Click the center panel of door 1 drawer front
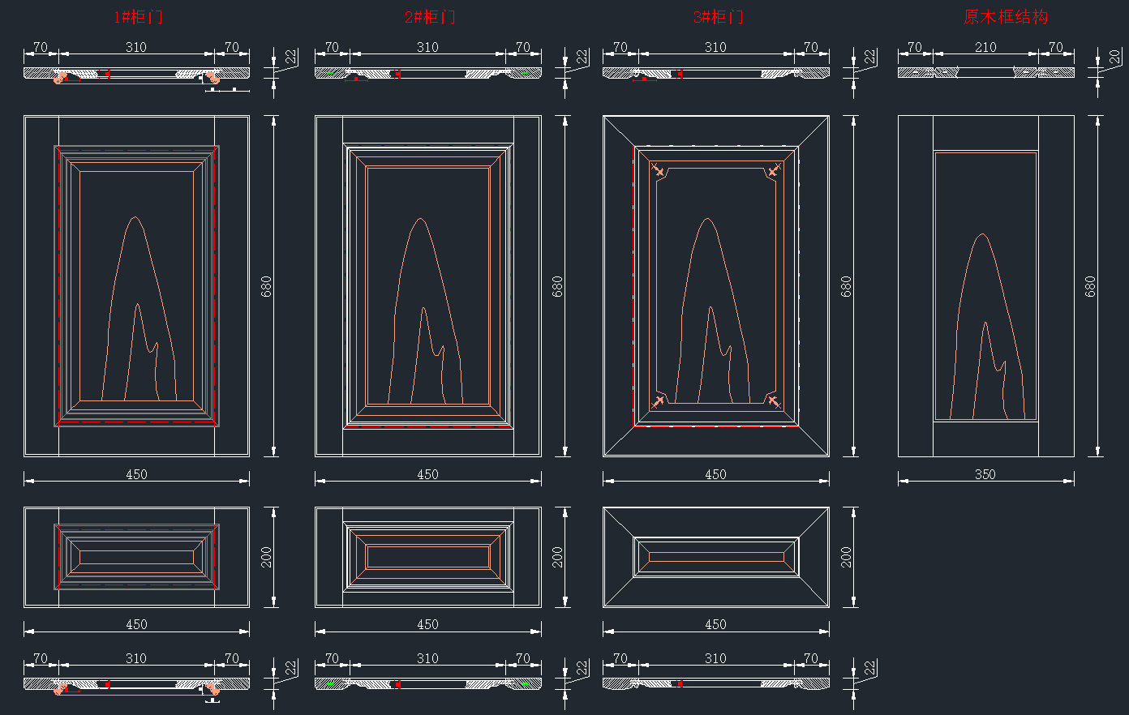The width and height of the screenshot is (1129, 715). pyautogui.click(x=136, y=557)
